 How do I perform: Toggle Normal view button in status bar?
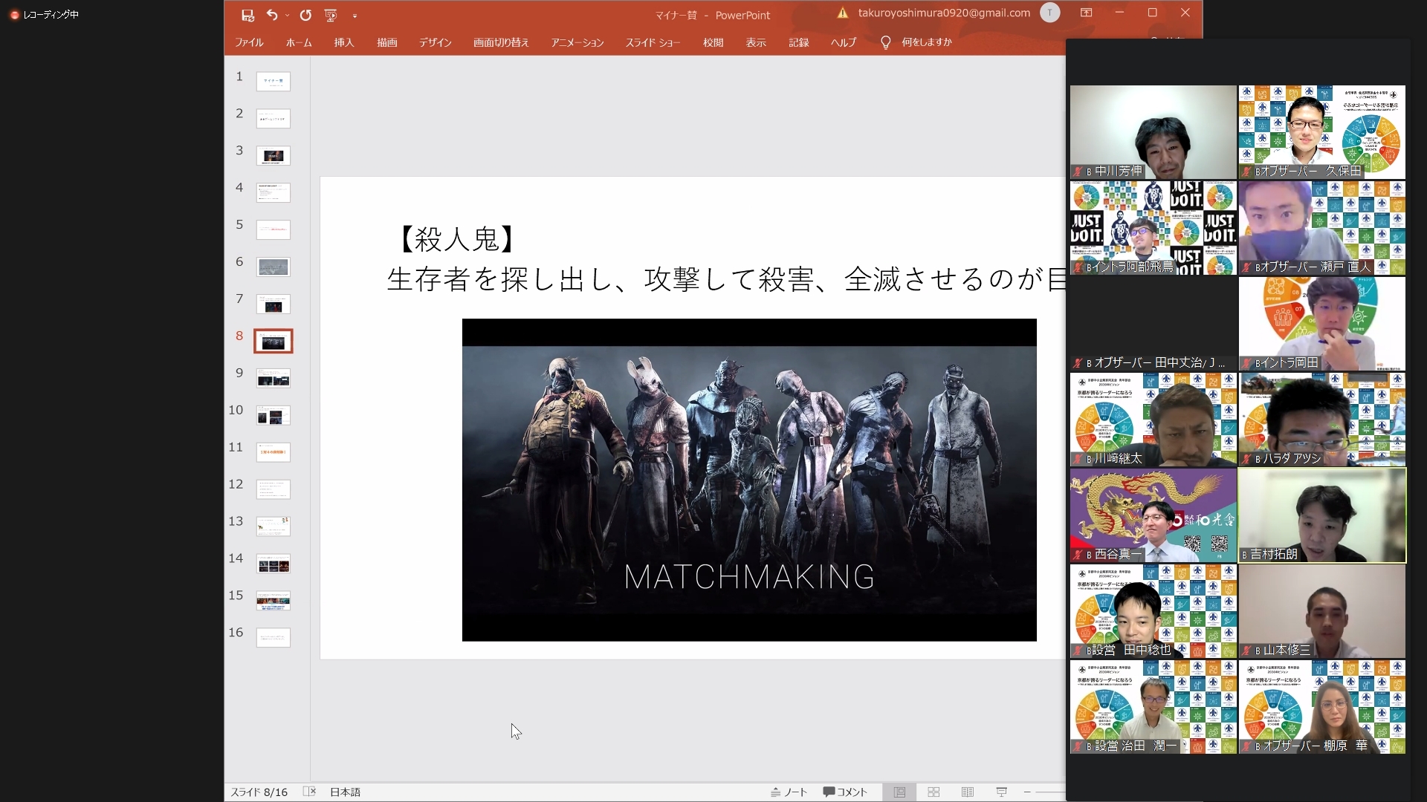(x=899, y=792)
